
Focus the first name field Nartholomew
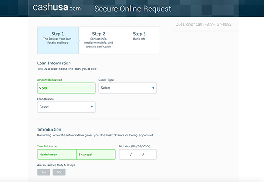tap(57, 155)
